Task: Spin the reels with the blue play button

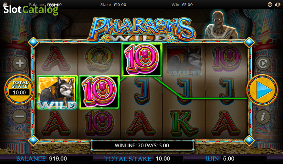Action: (x=262, y=90)
